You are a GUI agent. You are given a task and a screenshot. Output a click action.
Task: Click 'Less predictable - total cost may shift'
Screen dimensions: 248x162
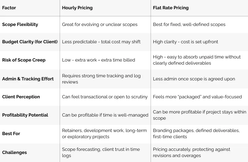[x=101, y=42]
